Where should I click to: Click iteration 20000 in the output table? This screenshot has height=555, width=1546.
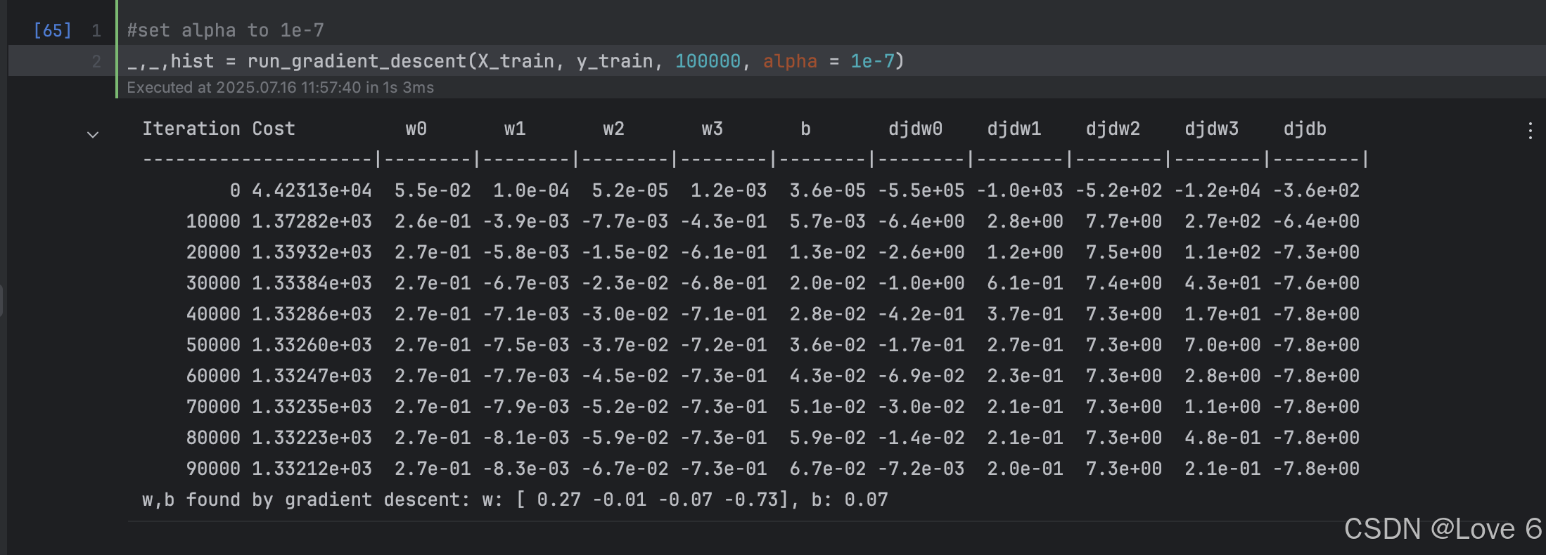(213, 252)
